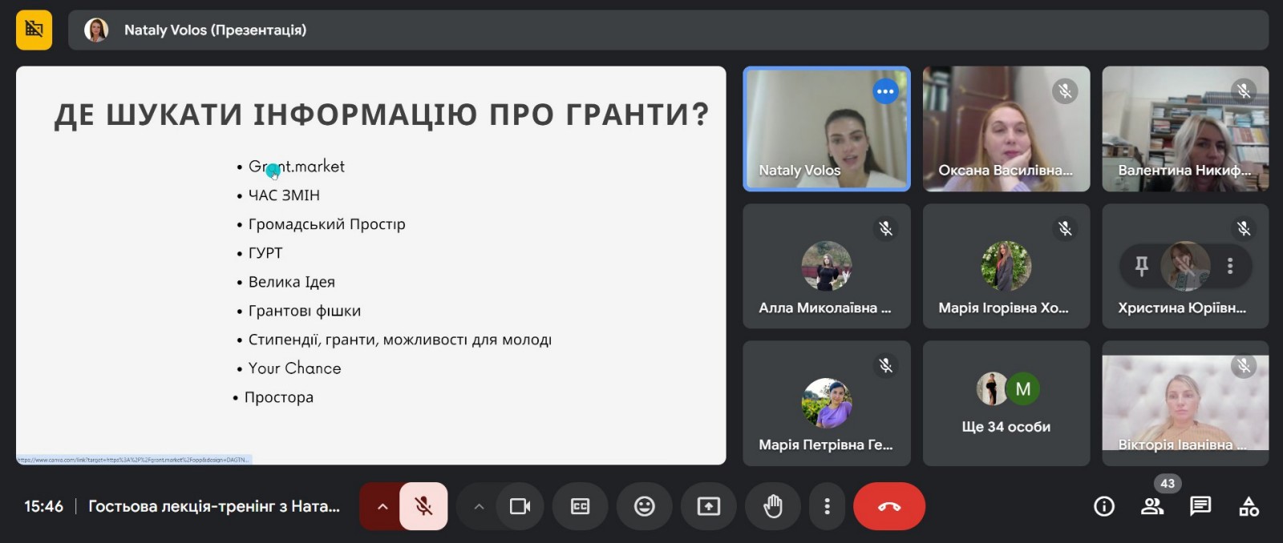This screenshot has width=1283, height=543.
Task: Pin the Христина Юріївна tile
Action: tap(1141, 266)
